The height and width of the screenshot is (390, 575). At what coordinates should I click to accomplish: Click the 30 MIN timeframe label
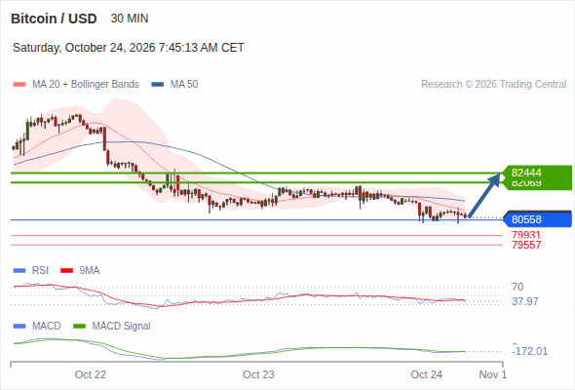(130, 19)
